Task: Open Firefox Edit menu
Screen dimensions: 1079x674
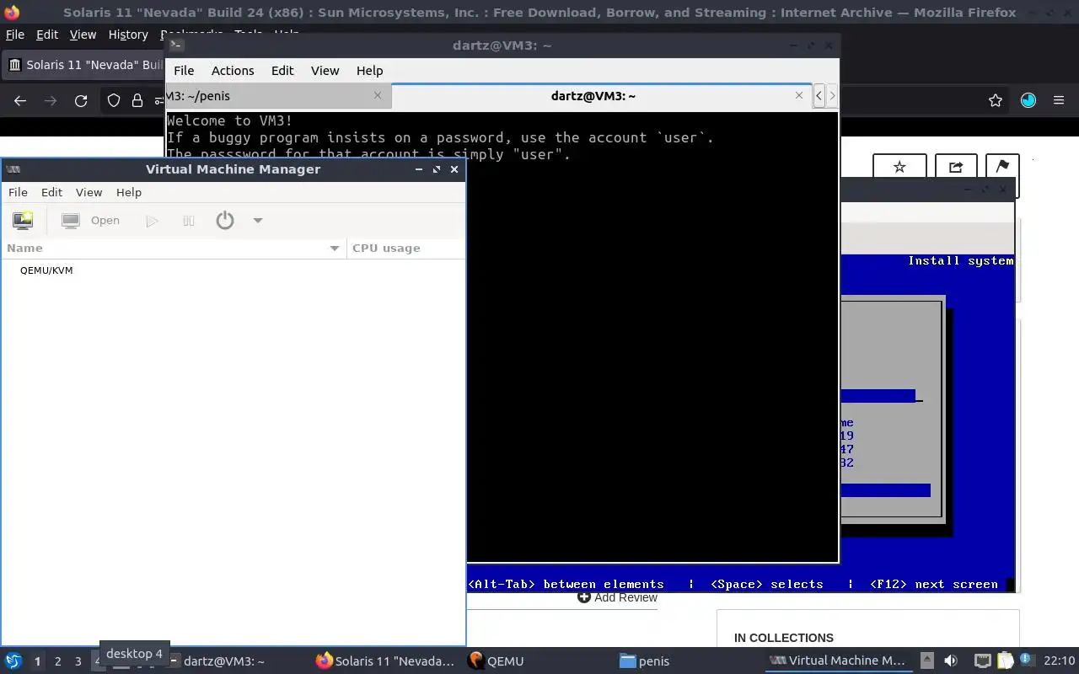Action: pos(47,35)
